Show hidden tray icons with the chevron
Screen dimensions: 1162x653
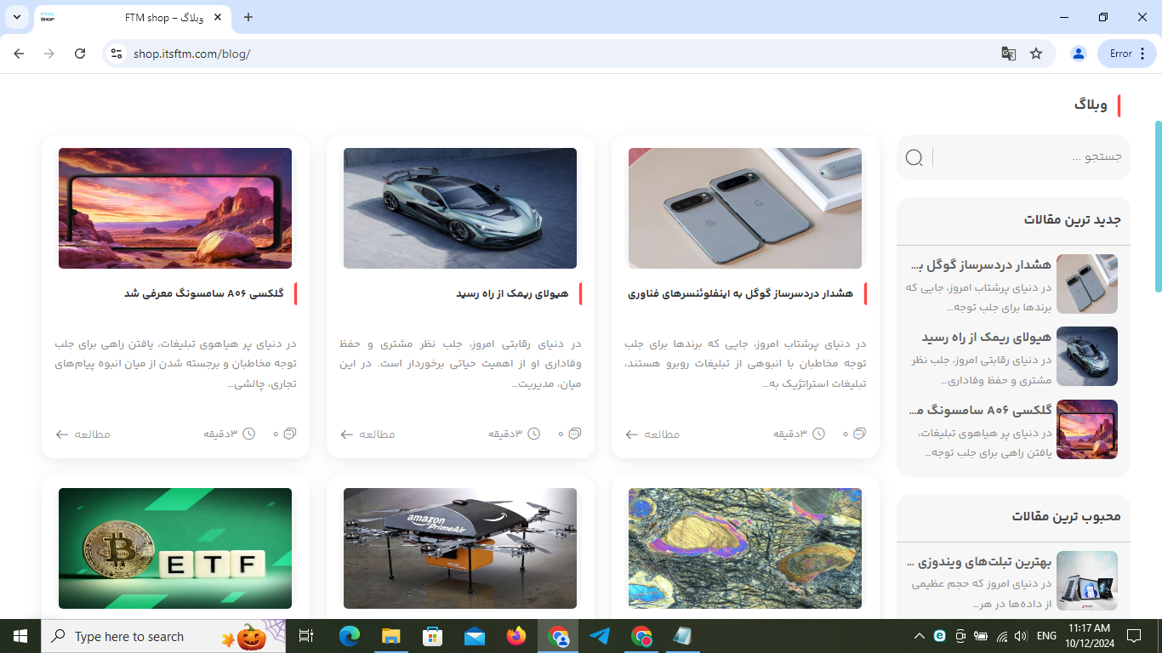coord(919,636)
